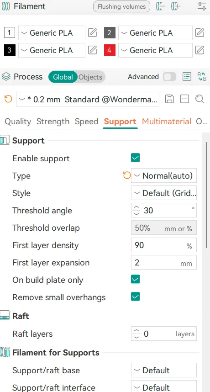Click the Flushing volumes button
The height and width of the screenshot is (392, 210).
(121, 6)
